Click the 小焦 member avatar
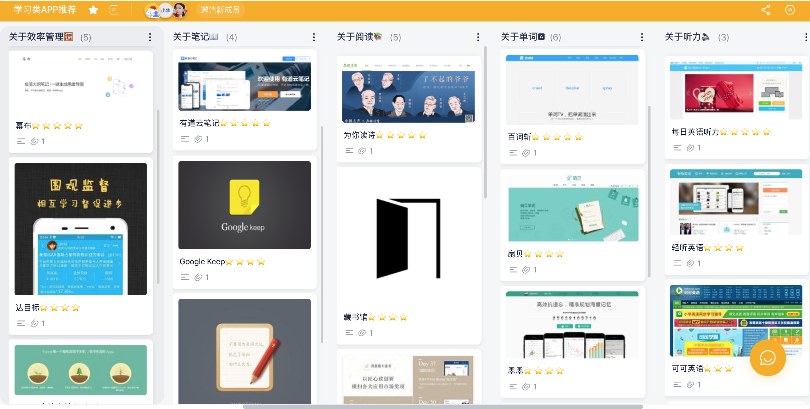 tap(165, 10)
